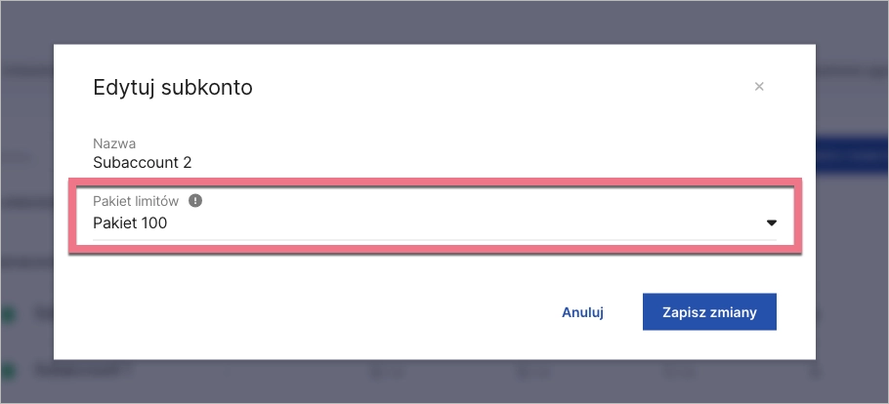
Task: Close the Edytuj subkonto dialog with X
Action: [759, 87]
